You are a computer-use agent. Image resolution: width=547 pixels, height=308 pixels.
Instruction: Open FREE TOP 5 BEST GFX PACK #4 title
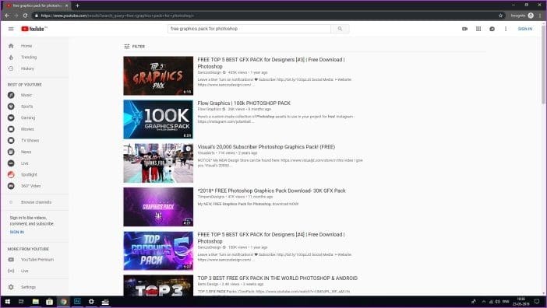click(x=271, y=238)
